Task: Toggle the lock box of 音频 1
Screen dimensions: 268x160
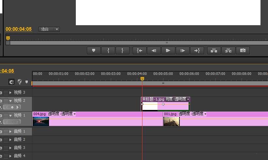Action: tap(6, 132)
